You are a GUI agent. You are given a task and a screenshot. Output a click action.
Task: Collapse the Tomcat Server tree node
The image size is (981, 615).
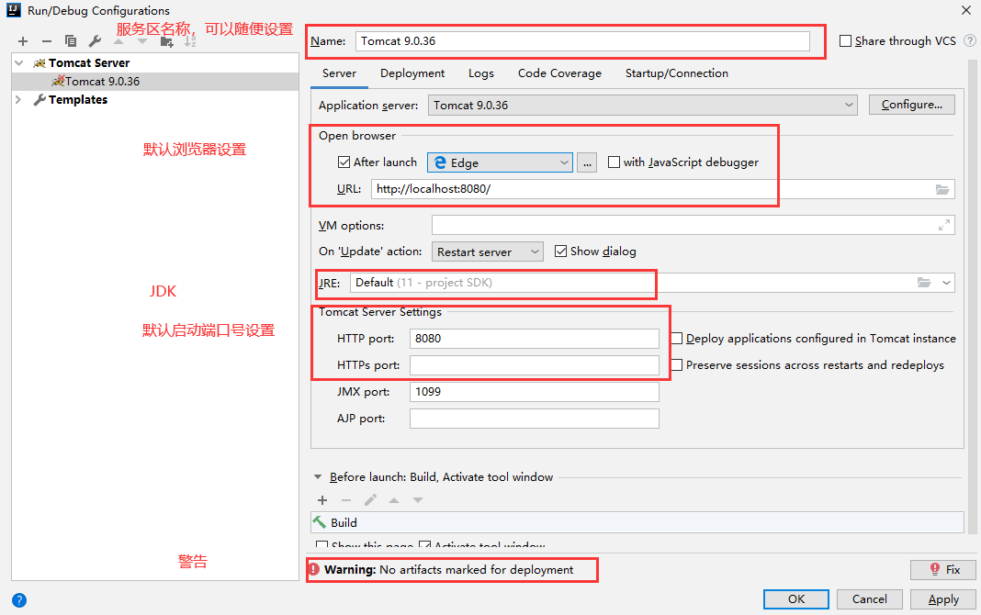click(18, 63)
